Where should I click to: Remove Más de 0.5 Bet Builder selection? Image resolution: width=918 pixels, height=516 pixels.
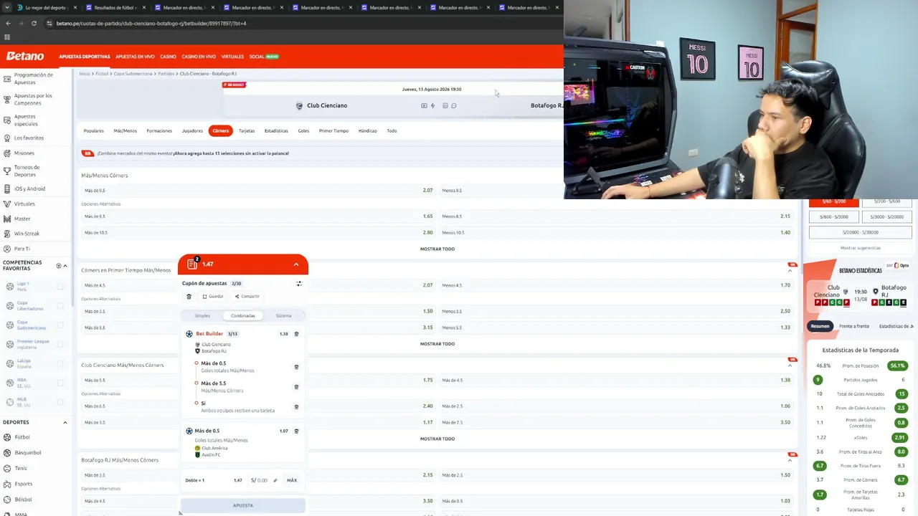pyautogui.click(x=296, y=367)
